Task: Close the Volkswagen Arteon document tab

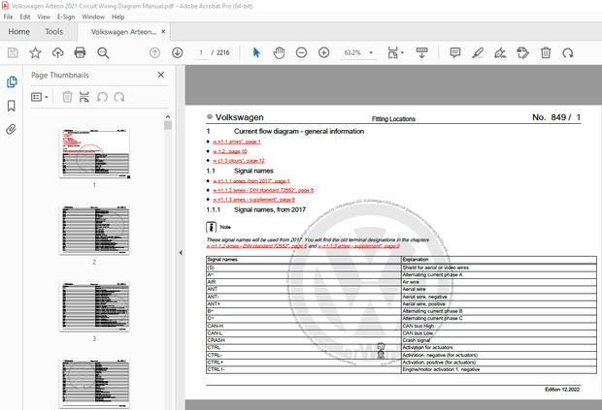Action: coord(163,31)
